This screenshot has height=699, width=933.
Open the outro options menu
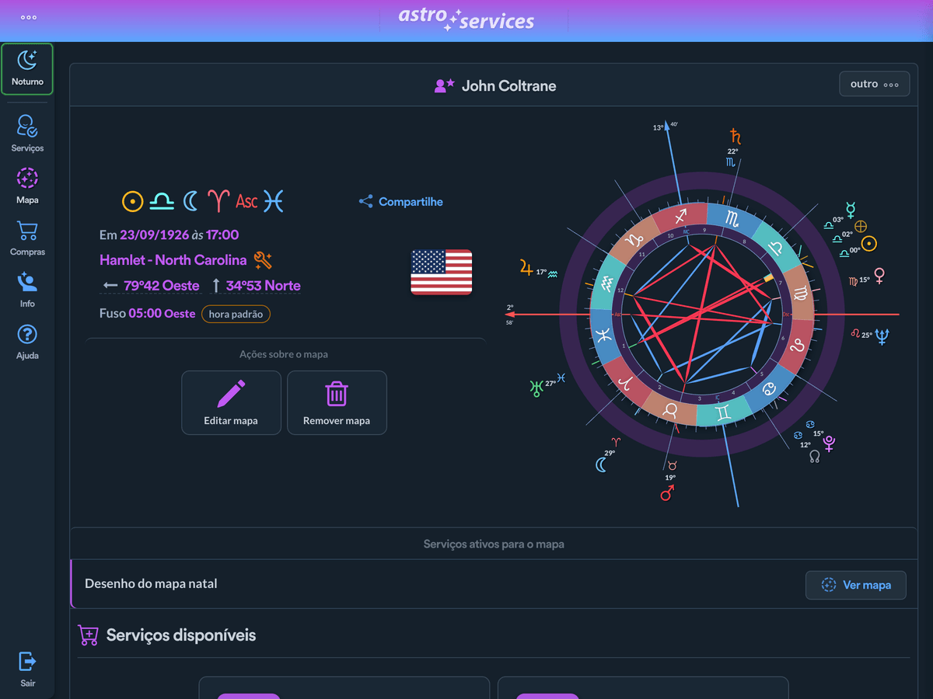pos(874,83)
